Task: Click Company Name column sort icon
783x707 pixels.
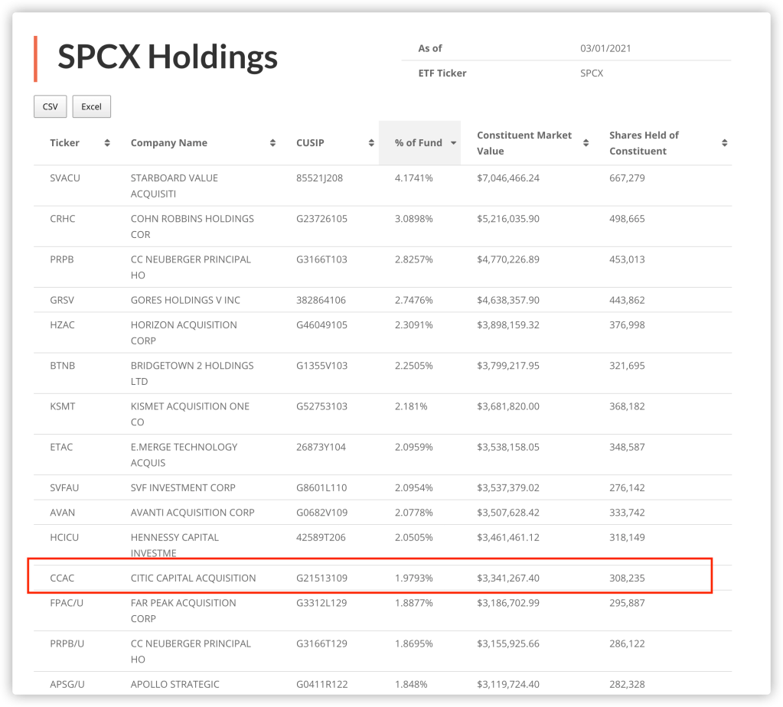Action: click(273, 143)
